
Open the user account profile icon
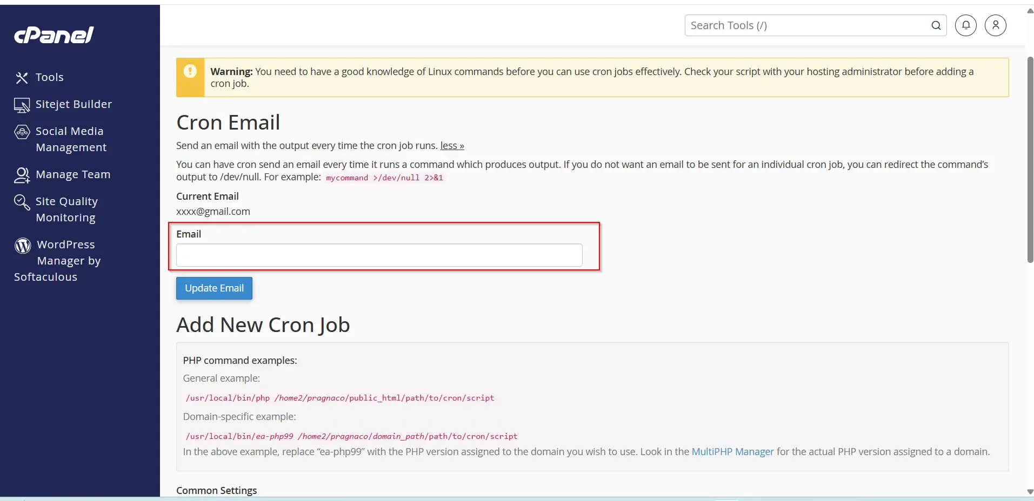[x=996, y=25]
